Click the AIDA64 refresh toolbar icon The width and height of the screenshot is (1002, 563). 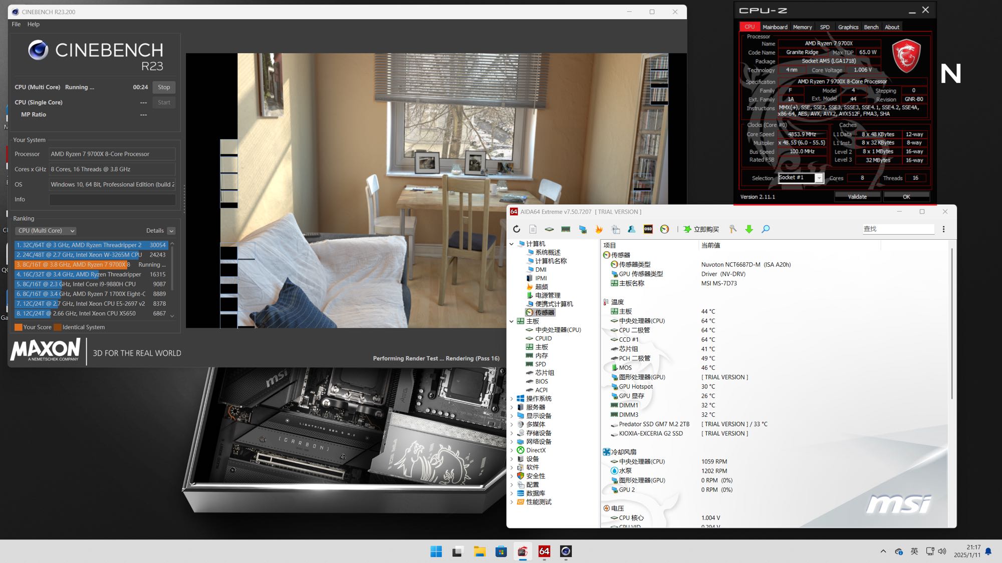point(517,229)
